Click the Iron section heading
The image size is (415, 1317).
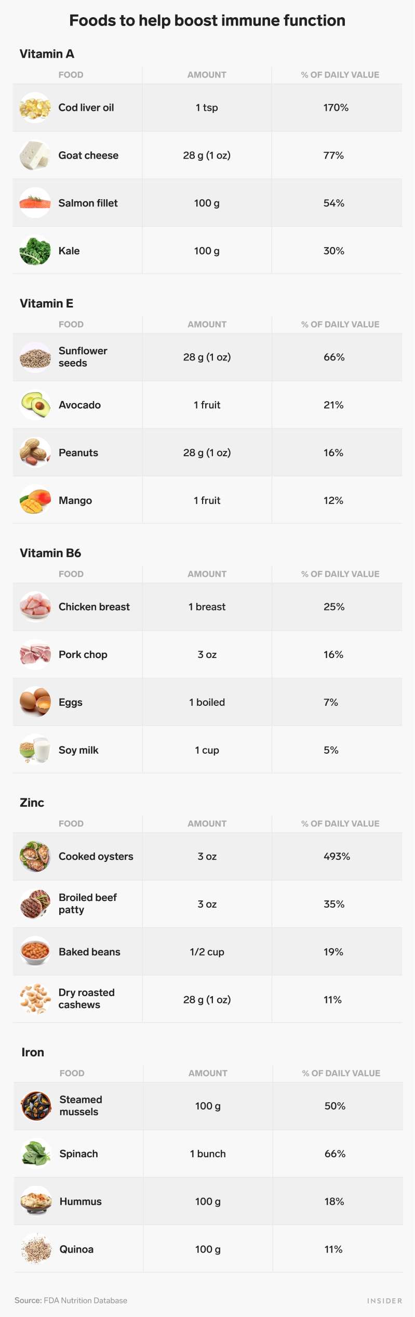[x=33, y=1052]
